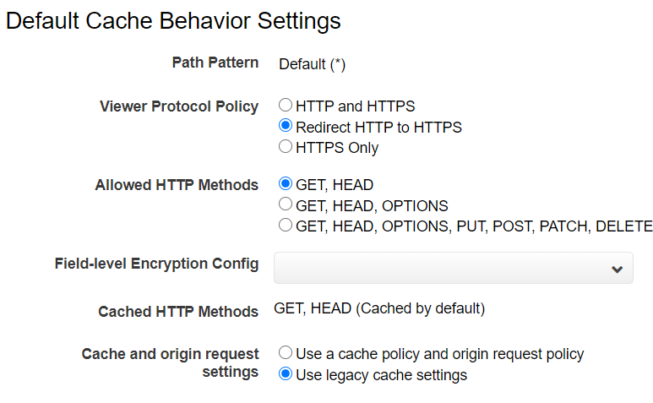This screenshot has height=403, width=653.
Task: Click the dropdown chevron for Field-level Encryption
Action: tap(617, 269)
